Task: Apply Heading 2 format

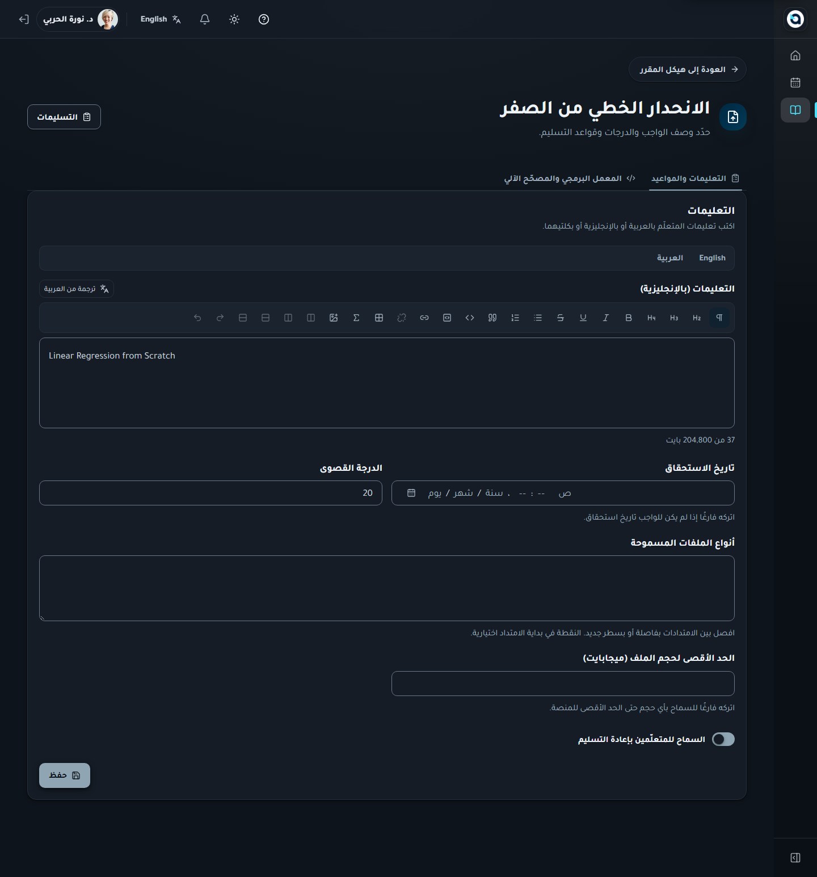Action: click(x=697, y=318)
